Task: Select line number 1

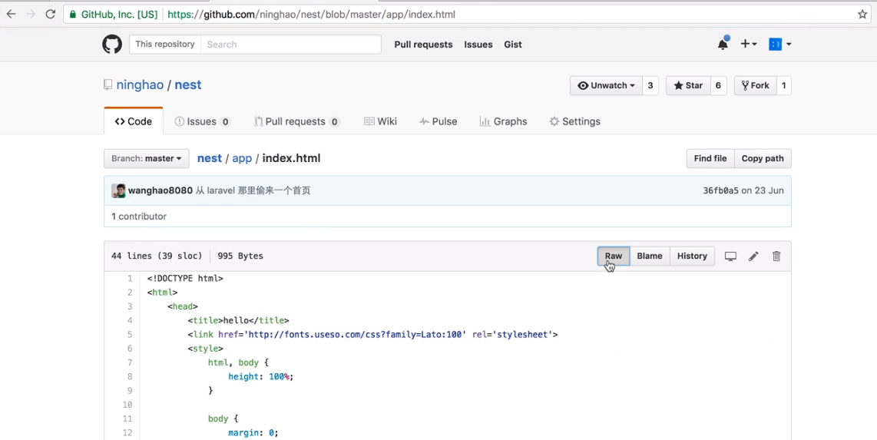Action: click(130, 279)
